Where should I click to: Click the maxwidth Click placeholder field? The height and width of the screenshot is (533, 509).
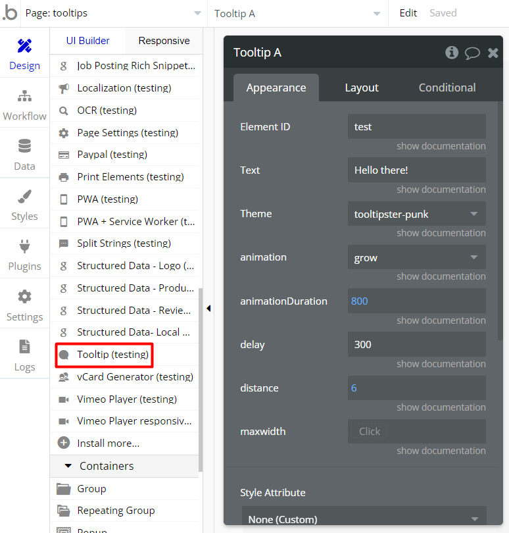click(416, 432)
